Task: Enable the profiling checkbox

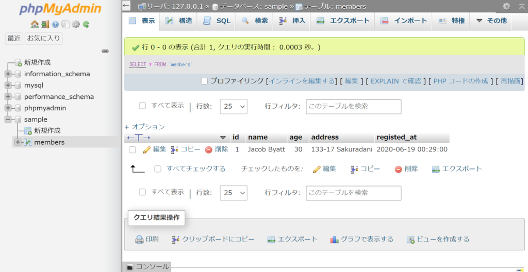Action: [x=204, y=81]
